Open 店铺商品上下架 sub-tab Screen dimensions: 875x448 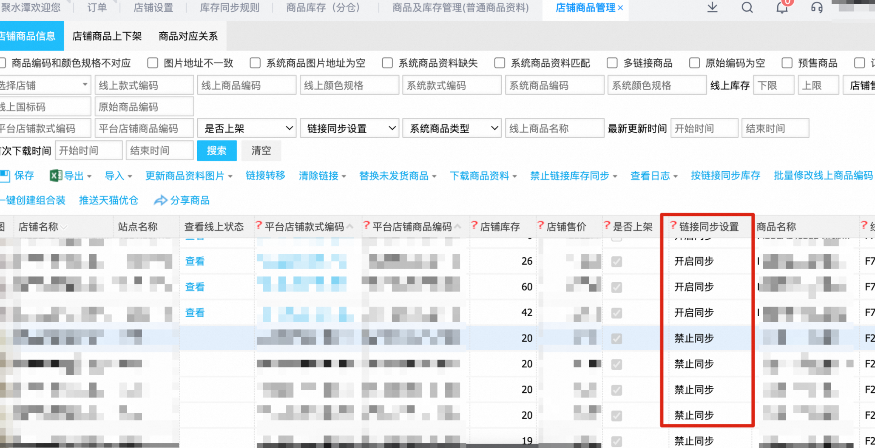pos(107,36)
